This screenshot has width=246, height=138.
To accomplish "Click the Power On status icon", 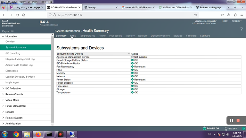I will click(204, 128).
